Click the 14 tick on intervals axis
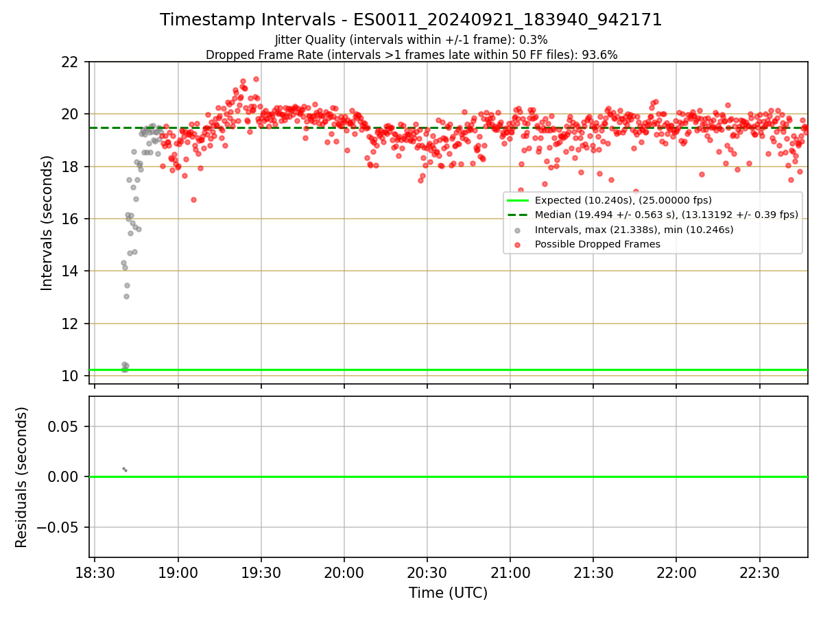 [x=71, y=271]
